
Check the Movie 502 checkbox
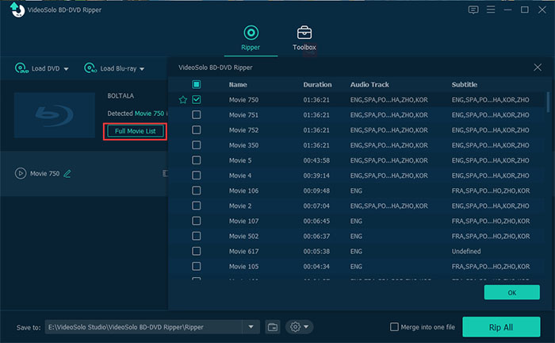(x=197, y=236)
